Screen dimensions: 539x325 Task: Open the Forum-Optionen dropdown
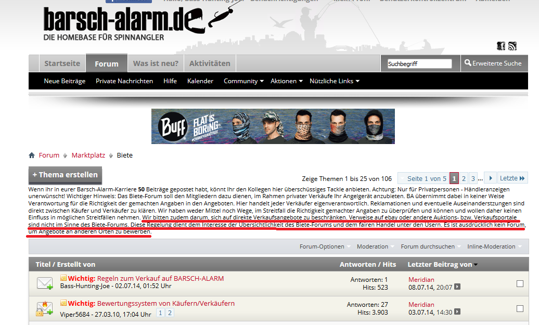[325, 246]
